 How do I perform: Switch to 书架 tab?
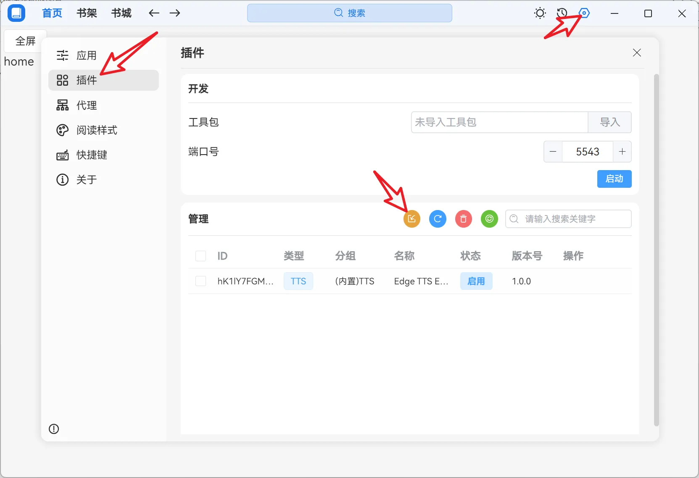[x=87, y=13]
